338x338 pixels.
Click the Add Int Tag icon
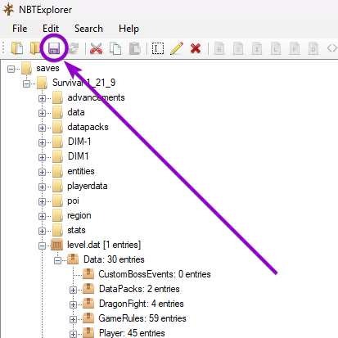pos(257,48)
